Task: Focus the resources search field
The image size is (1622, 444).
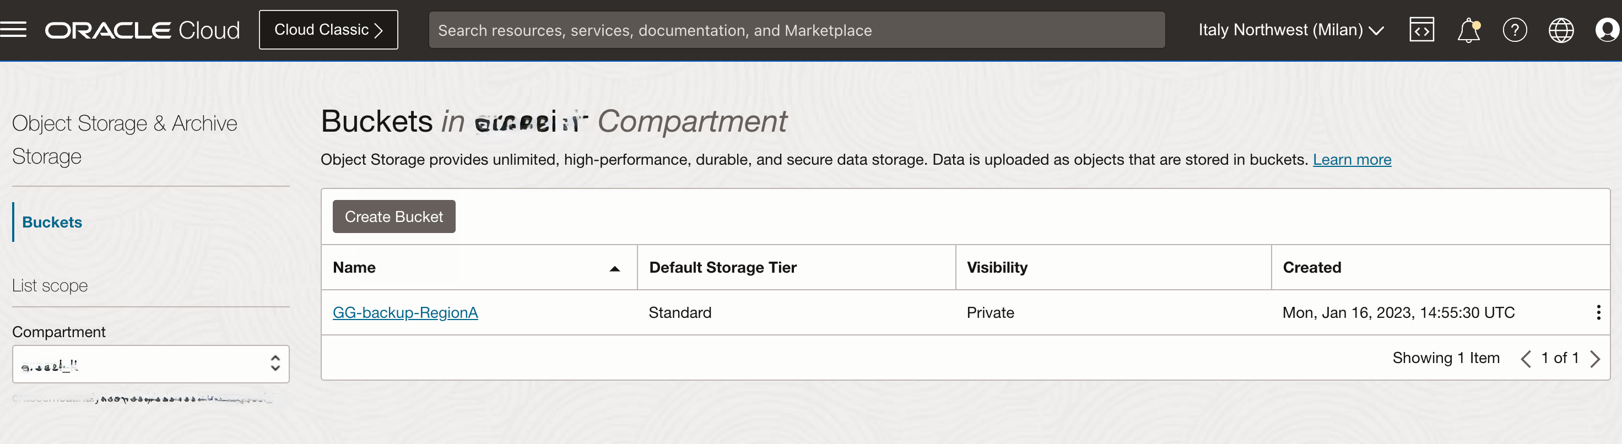Action: click(797, 30)
